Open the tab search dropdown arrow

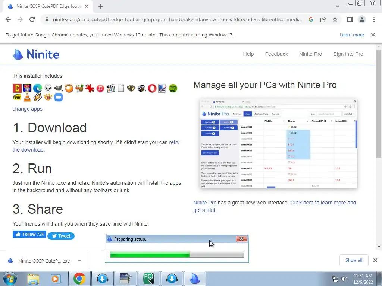pos(337,6)
